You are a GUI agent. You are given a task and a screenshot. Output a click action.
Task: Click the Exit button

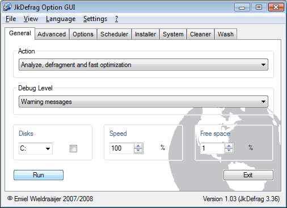(x=248, y=175)
